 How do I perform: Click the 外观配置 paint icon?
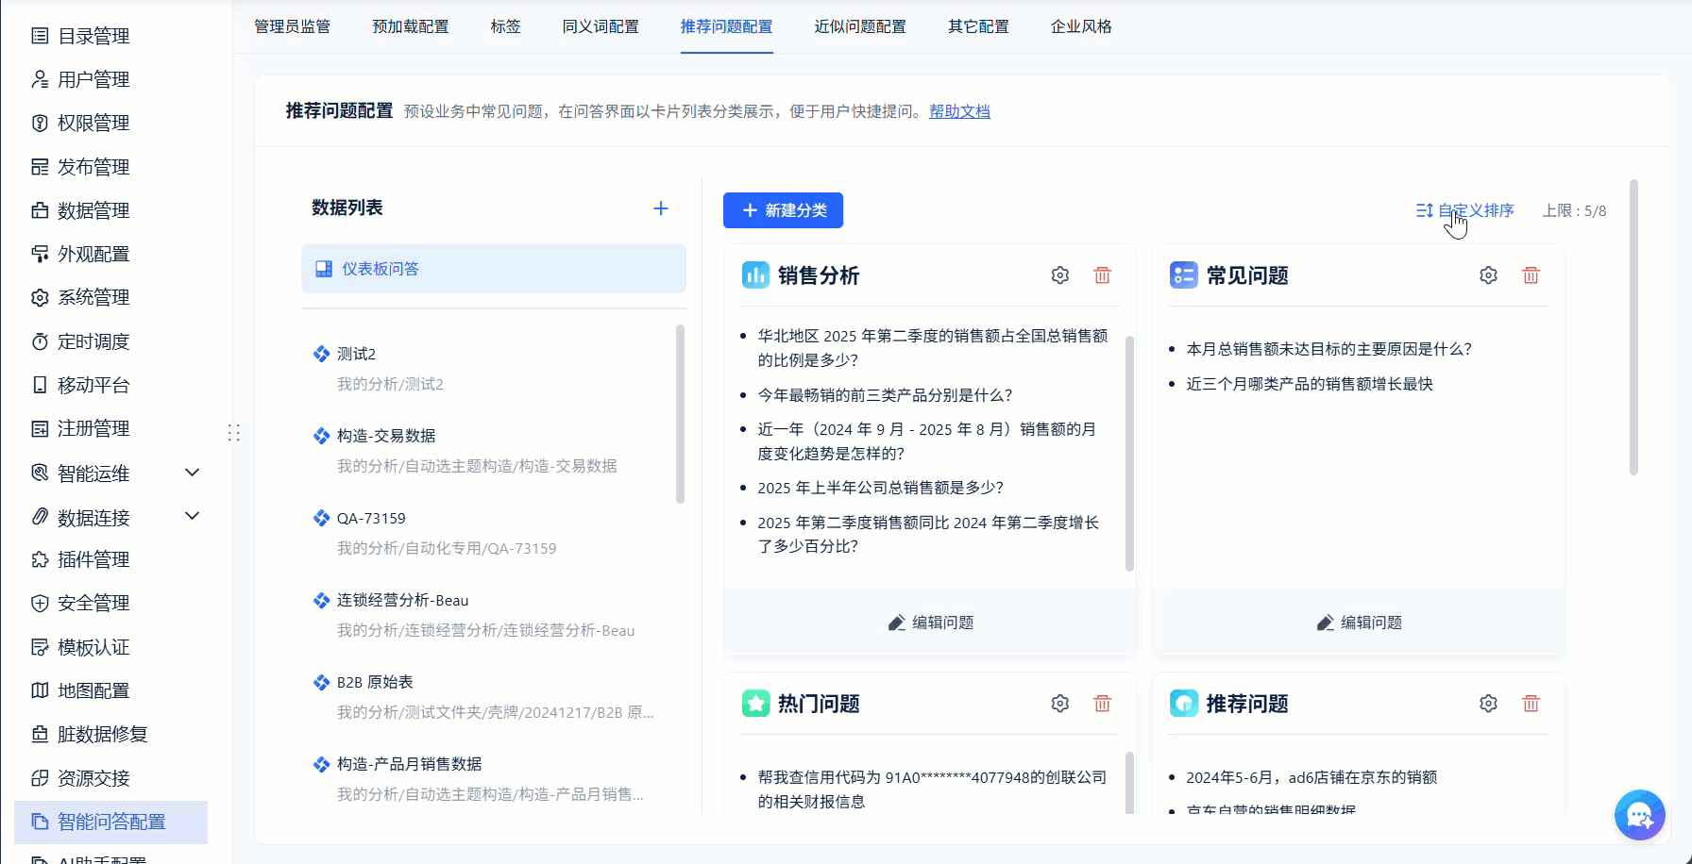coord(40,254)
